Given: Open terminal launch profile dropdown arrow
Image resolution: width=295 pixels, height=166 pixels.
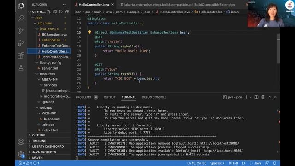Looking at the screenshot, I should tap(250, 97).
